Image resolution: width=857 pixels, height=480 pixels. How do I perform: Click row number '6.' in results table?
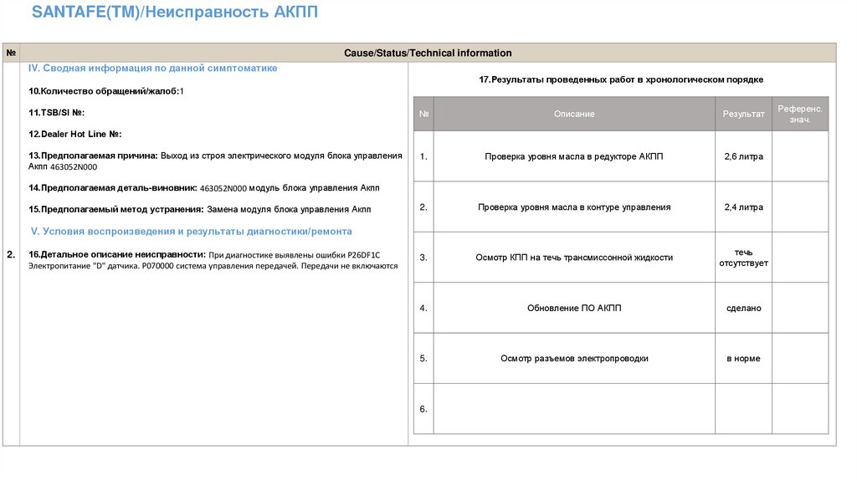[423, 409]
